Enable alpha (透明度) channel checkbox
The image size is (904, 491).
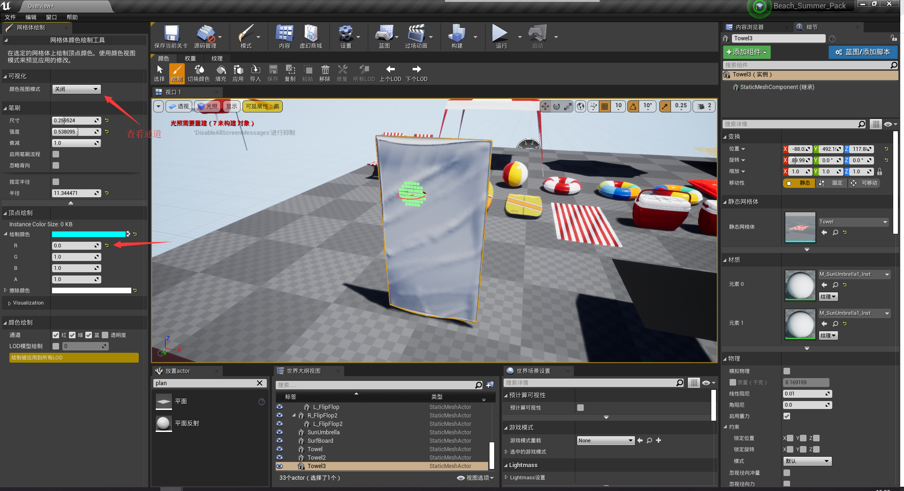point(105,335)
